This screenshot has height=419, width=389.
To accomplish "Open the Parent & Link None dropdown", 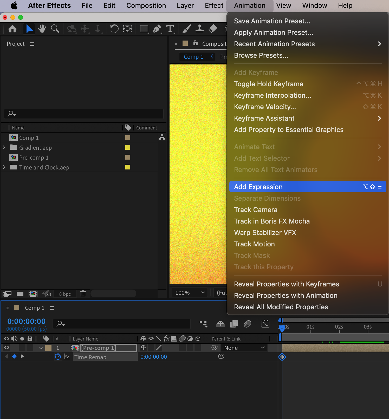I will pyautogui.click(x=244, y=348).
